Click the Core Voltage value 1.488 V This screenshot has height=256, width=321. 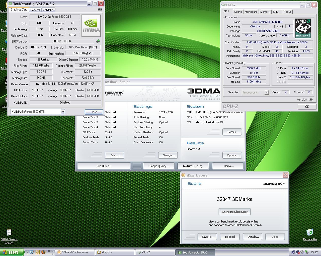click(x=284, y=35)
